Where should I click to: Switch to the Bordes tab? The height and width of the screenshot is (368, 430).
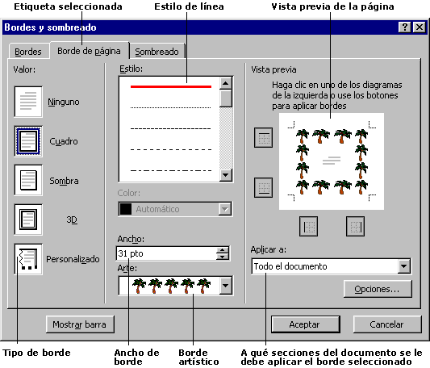pyautogui.click(x=28, y=52)
